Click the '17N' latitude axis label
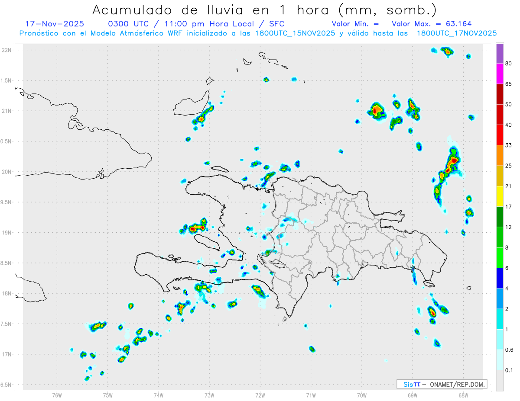The width and height of the screenshot is (520, 401). [x=7, y=354]
